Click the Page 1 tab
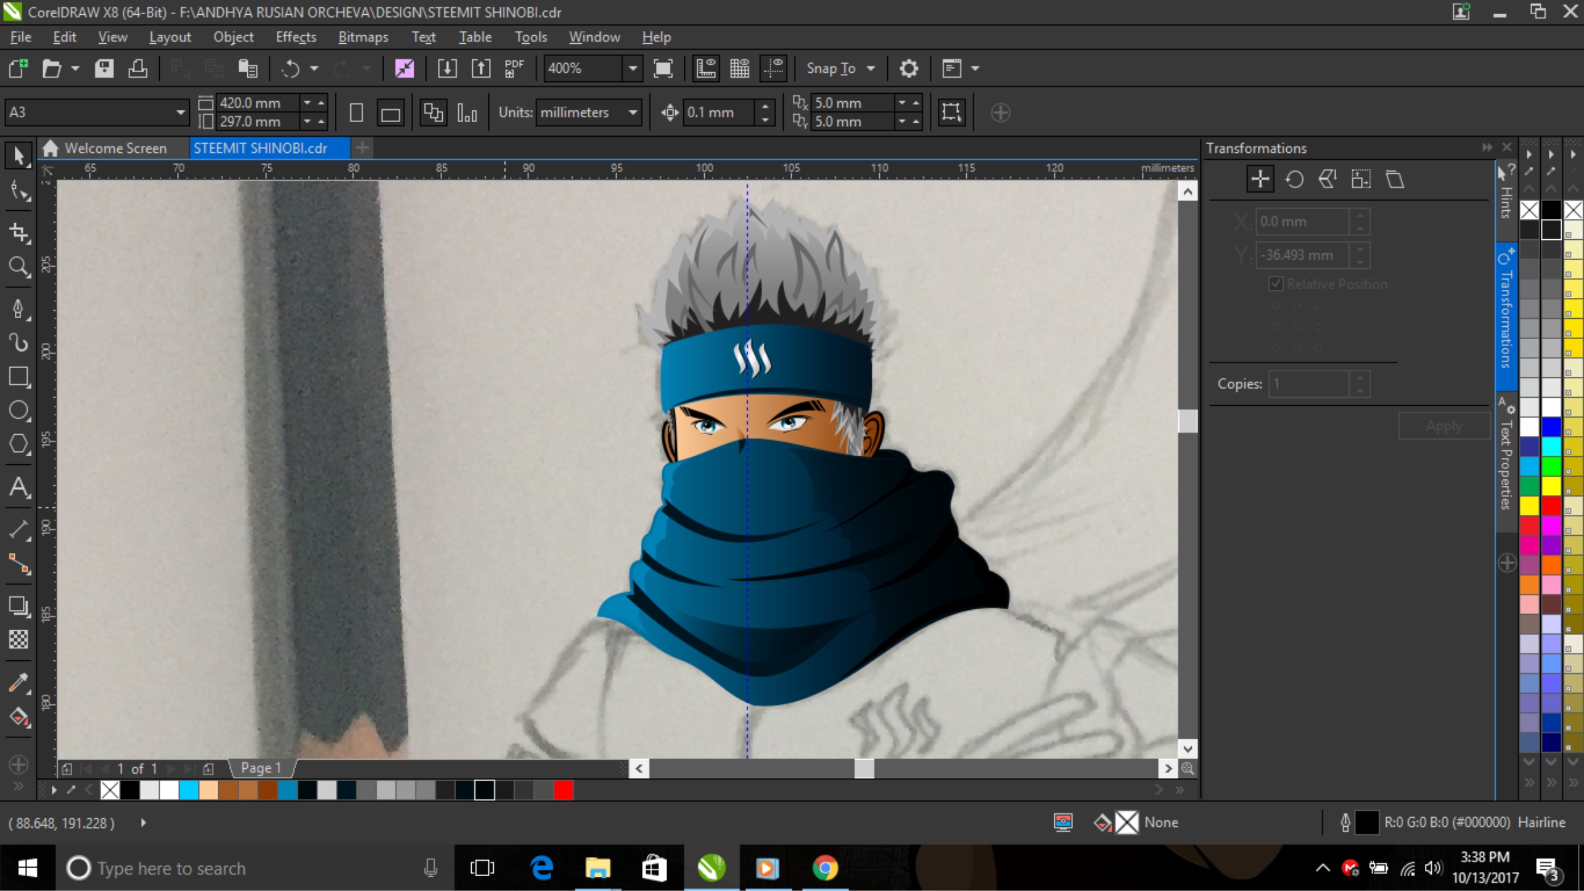The width and height of the screenshot is (1584, 891). [x=261, y=768]
